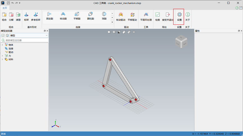This screenshot has height=136, width=243.
Task: Click the app logo in title bar
Action: point(3,3)
